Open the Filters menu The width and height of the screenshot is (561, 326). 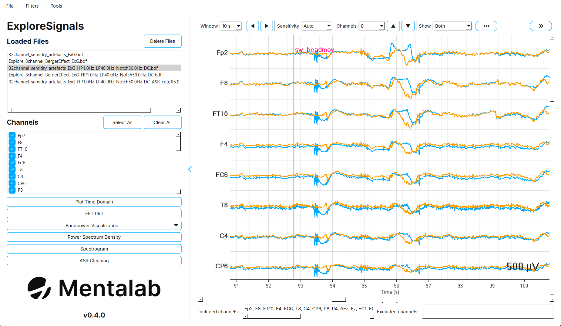pos(32,6)
